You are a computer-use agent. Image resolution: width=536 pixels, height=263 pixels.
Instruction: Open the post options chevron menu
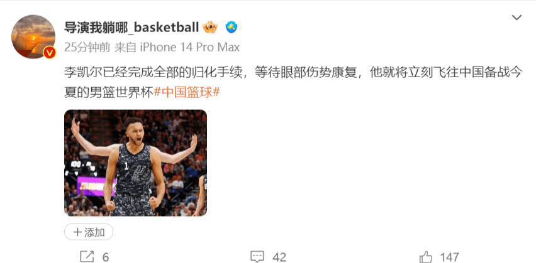click(516, 18)
